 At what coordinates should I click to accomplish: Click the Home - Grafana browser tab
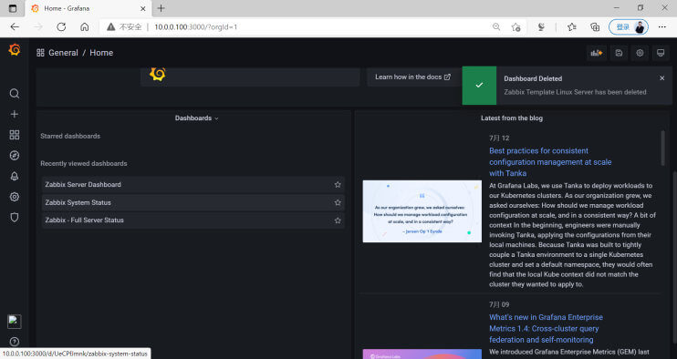89,8
